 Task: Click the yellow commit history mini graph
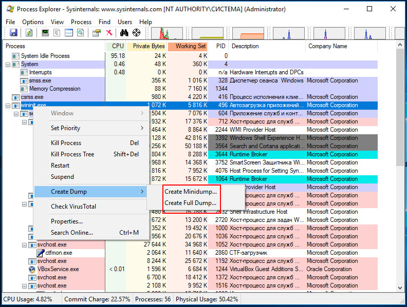pyautogui.click(x=208, y=33)
